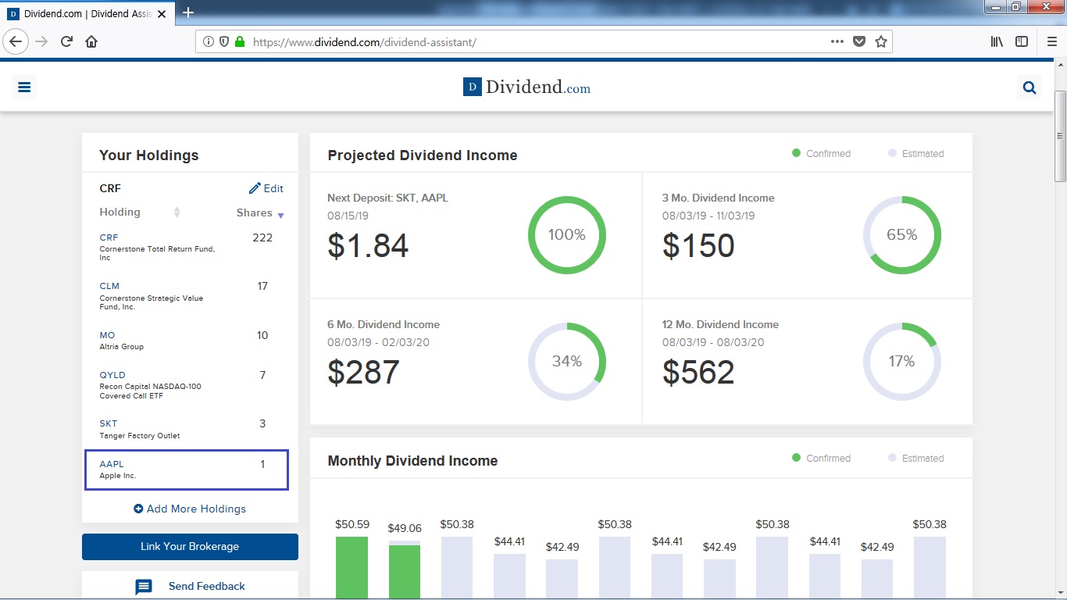Bookmark this page with star icon
Viewport: 1067px width, 600px height.
881,42
